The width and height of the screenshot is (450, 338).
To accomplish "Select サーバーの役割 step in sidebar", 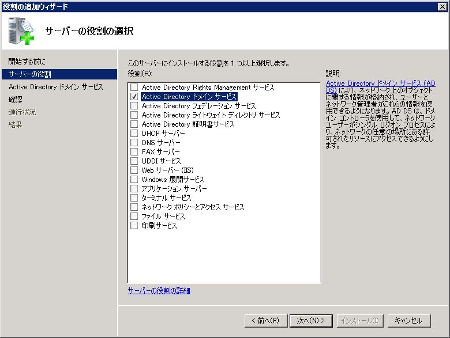I will click(59, 74).
